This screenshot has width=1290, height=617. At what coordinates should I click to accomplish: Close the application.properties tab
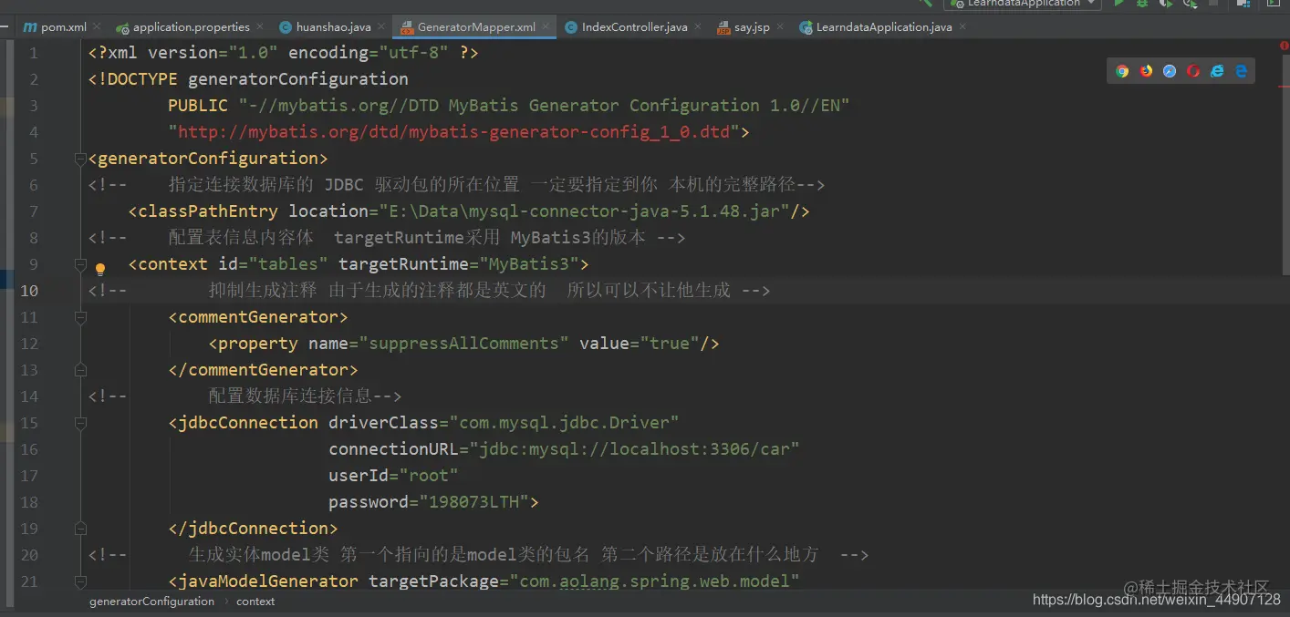point(260,27)
